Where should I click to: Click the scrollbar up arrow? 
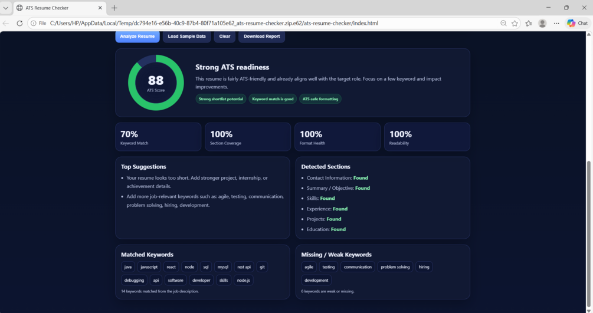tap(589, 34)
